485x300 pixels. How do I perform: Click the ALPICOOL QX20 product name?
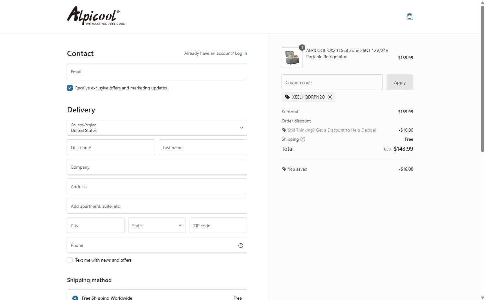[x=347, y=54]
